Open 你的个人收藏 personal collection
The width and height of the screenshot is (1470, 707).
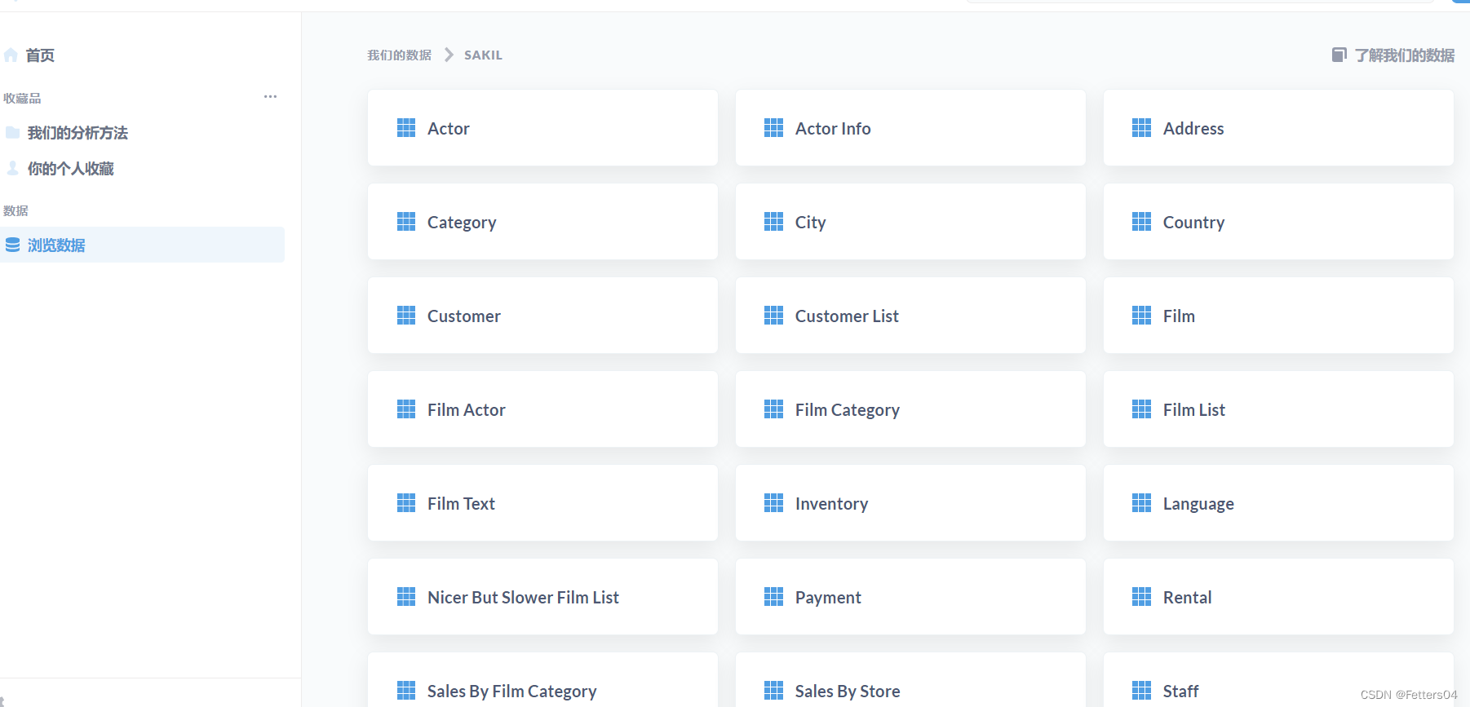(x=71, y=169)
